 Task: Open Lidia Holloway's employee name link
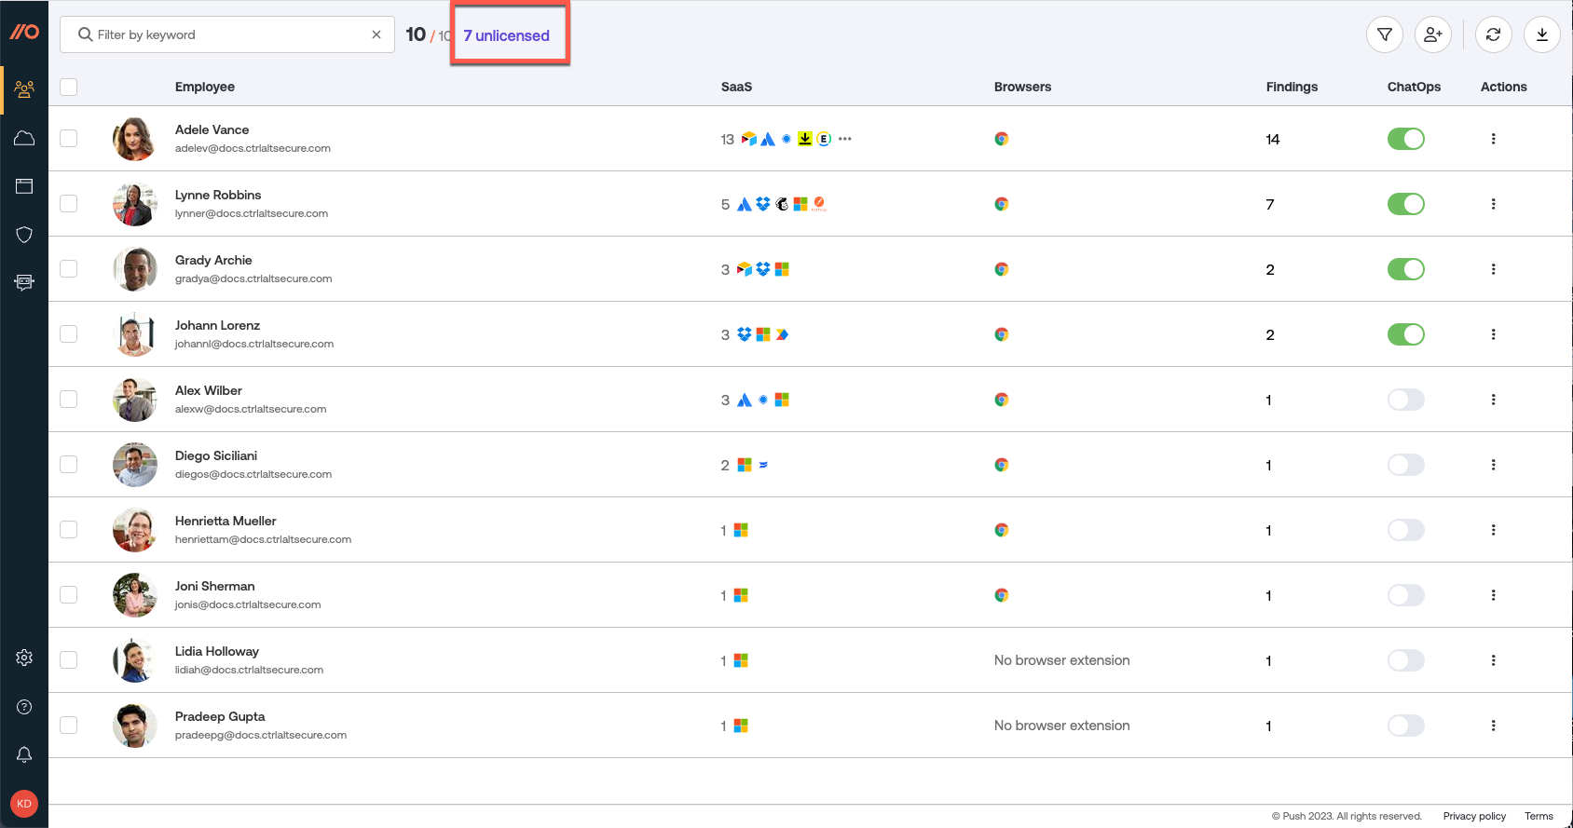click(217, 651)
